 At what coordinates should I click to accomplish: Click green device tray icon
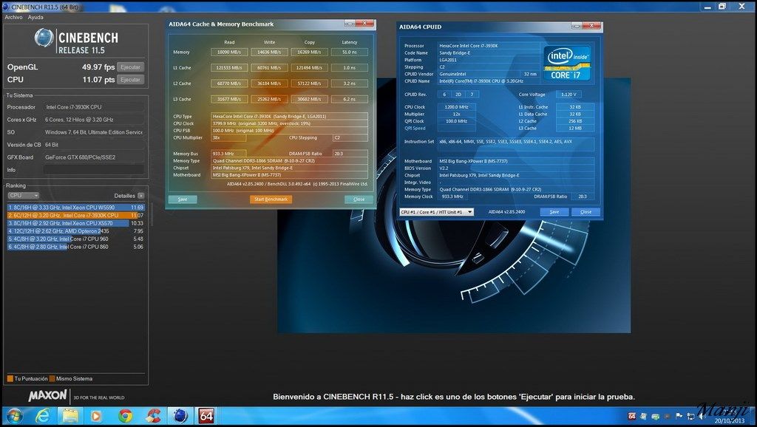coord(655,416)
